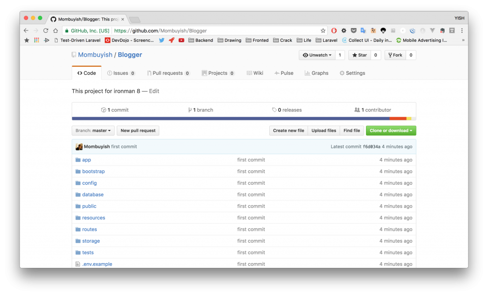Screen dimensions: 488x296
Task: View the 1 contributor link
Action: 373,110
